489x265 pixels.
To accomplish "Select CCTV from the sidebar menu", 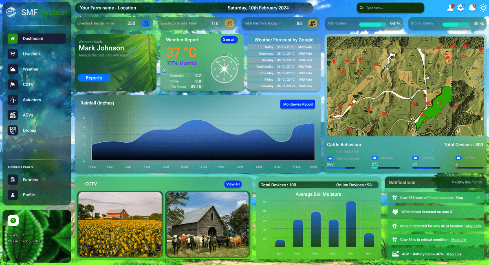I will [28, 84].
